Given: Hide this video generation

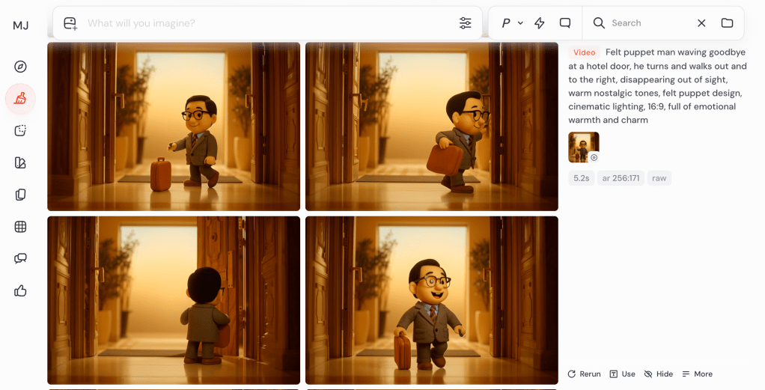Looking at the screenshot, I should point(658,374).
